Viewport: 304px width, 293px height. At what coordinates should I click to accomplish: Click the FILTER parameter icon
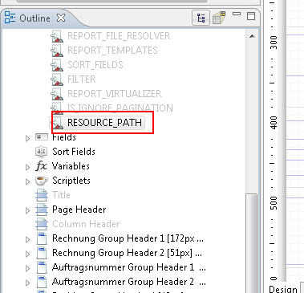point(57,79)
